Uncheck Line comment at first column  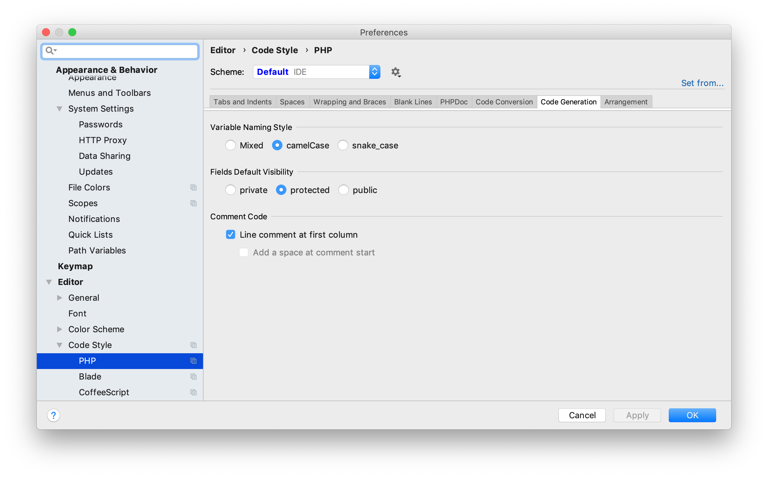point(231,234)
